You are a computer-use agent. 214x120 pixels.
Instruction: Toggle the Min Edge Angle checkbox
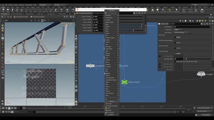click(x=160, y=56)
